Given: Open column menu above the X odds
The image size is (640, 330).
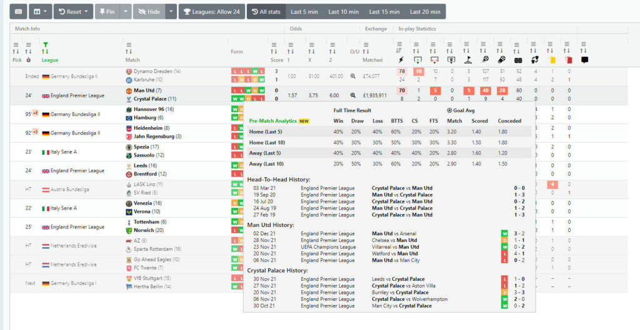Looking at the screenshot, I should pyautogui.click(x=311, y=45).
